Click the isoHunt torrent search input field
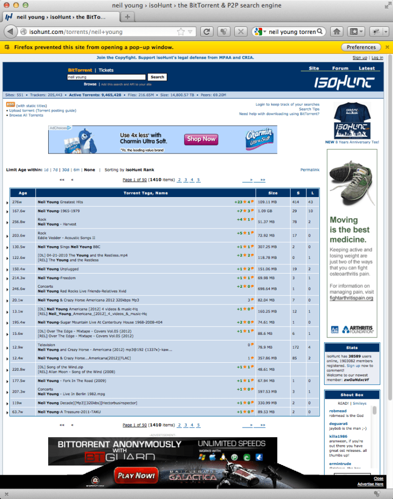The image size is (393, 499). click(x=107, y=77)
